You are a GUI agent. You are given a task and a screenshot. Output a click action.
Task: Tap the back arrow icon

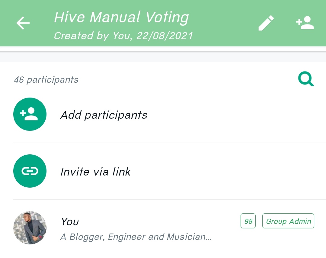tap(23, 23)
